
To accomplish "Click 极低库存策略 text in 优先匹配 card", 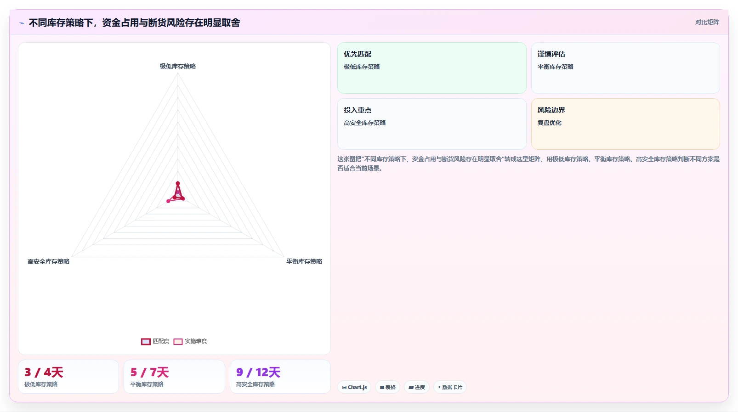I will [x=362, y=67].
